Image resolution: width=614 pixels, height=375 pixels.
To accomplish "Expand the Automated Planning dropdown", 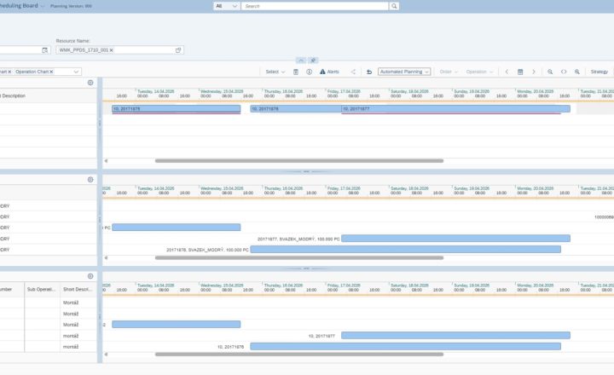I will (x=404, y=72).
